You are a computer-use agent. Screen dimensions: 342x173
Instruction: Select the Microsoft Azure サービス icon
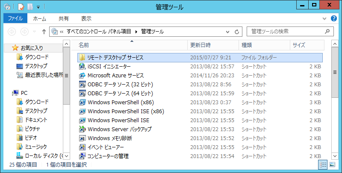point(83,76)
